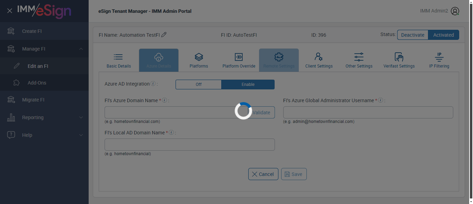
Task: Click the hometownfinancial.com example hint
Action: (132, 122)
